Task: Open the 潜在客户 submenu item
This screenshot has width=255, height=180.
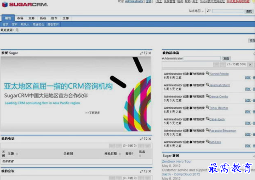Action: click(x=53, y=24)
